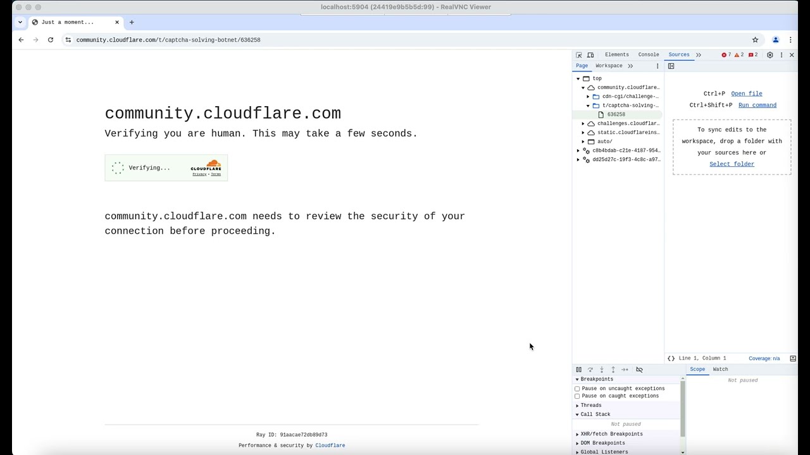This screenshot has height=455, width=810.
Task: Open the Page pane three-dot options menu
Action: [x=657, y=66]
